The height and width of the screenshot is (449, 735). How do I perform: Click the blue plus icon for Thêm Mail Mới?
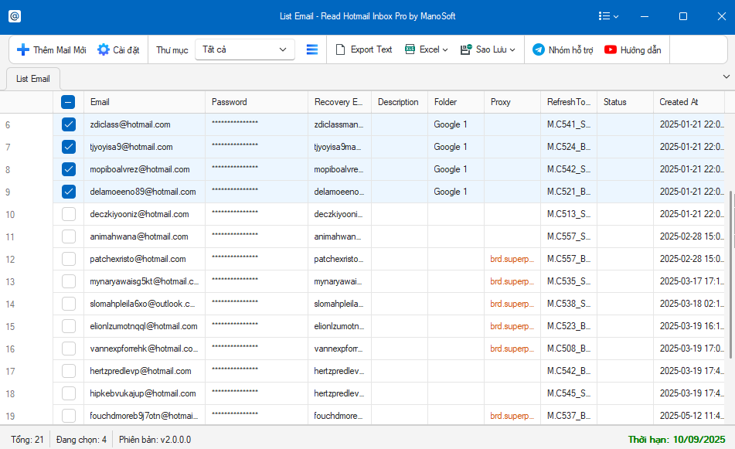23,49
